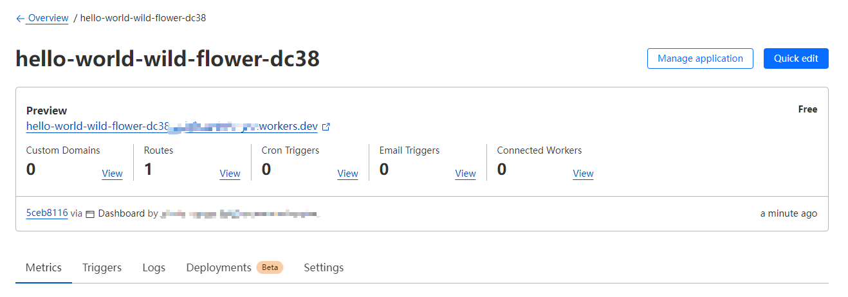View Connected Workers details
The image size is (848, 297).
pyautogui.click(x=583, y=174)
